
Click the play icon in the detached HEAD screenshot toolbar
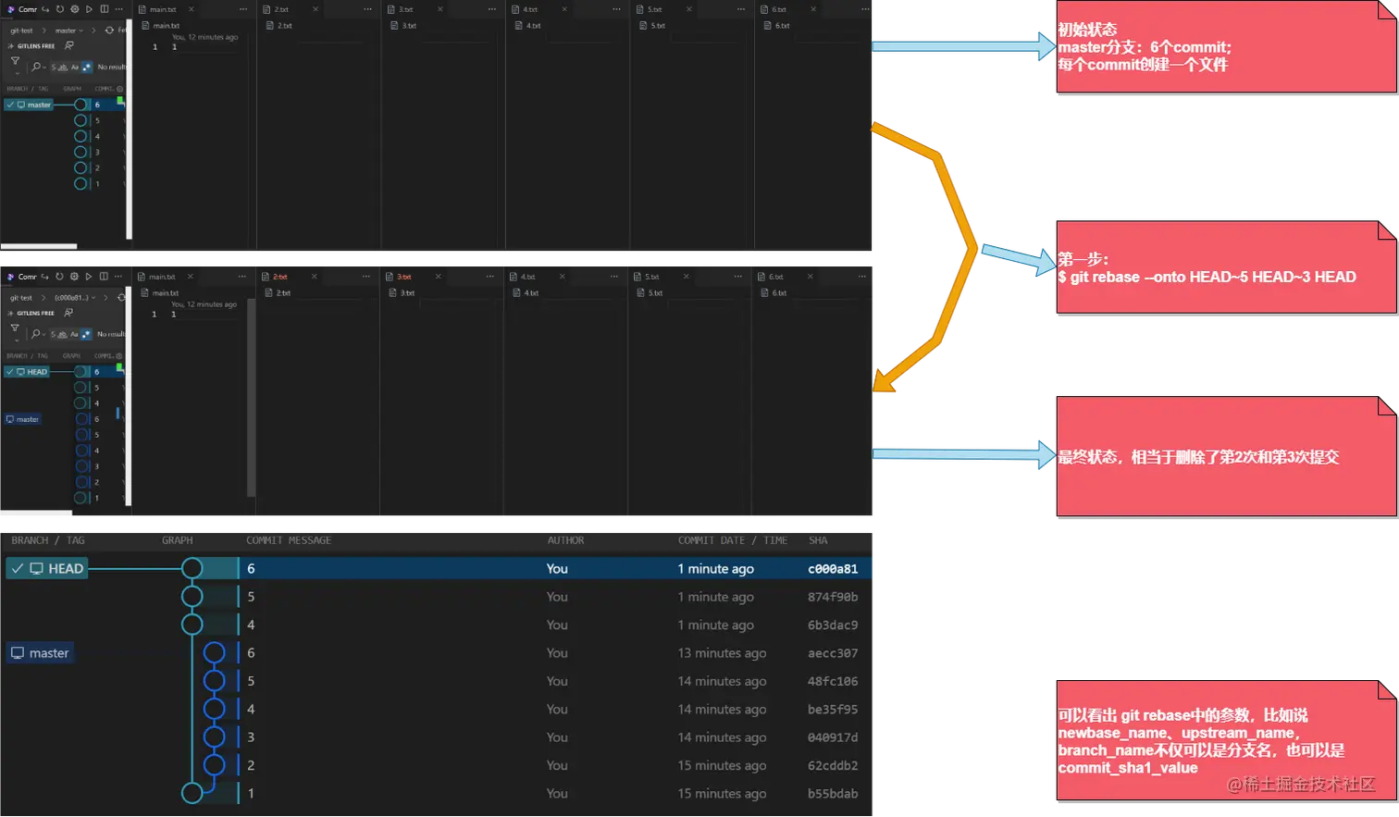[89, 276]
